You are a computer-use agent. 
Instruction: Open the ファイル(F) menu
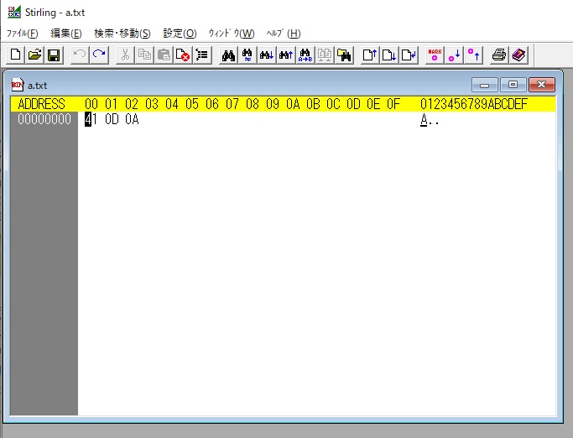pos(23,34)
